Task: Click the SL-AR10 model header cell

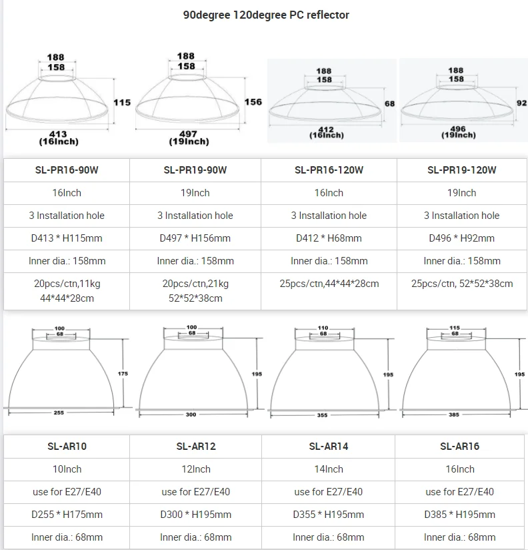Action: 67,447
